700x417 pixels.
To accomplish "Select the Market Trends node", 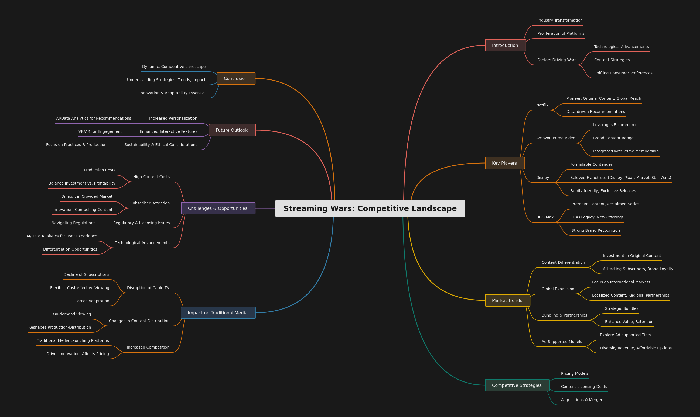I will tap(507, 300).
